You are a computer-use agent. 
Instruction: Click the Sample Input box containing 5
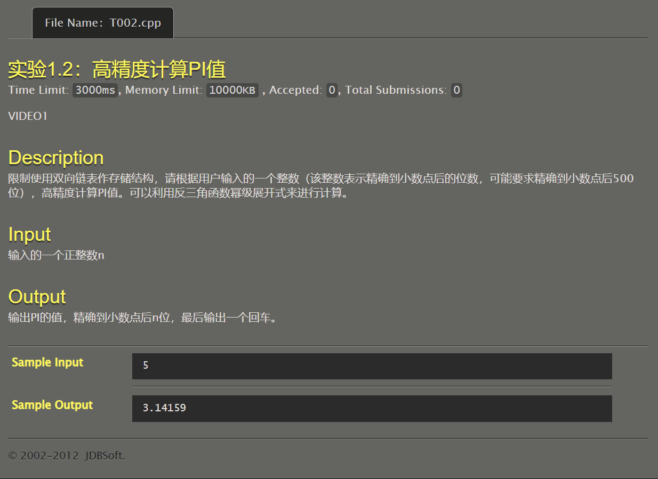tap(372, 366)
